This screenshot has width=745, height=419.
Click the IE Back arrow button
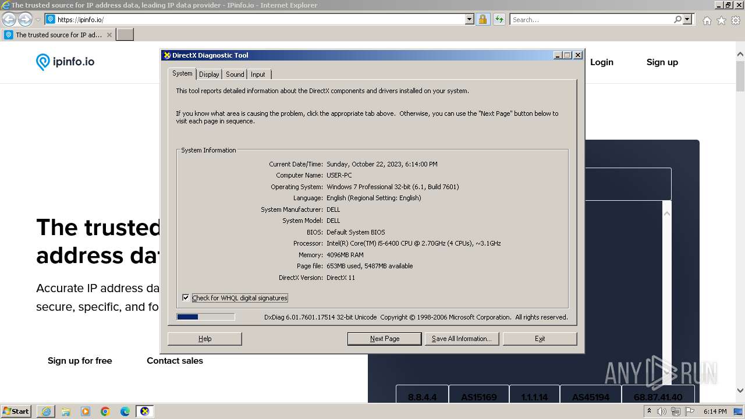9,19
